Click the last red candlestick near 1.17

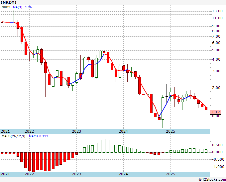(x=206, y=108)
